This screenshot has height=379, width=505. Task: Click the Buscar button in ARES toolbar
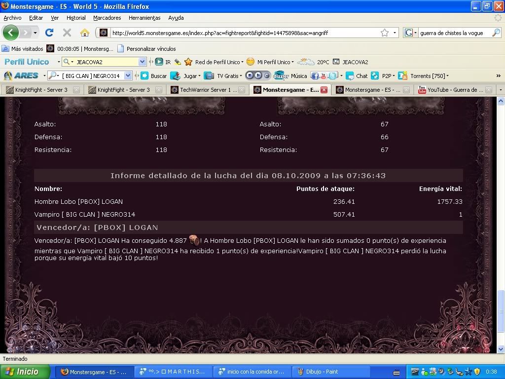coord(154,76)
